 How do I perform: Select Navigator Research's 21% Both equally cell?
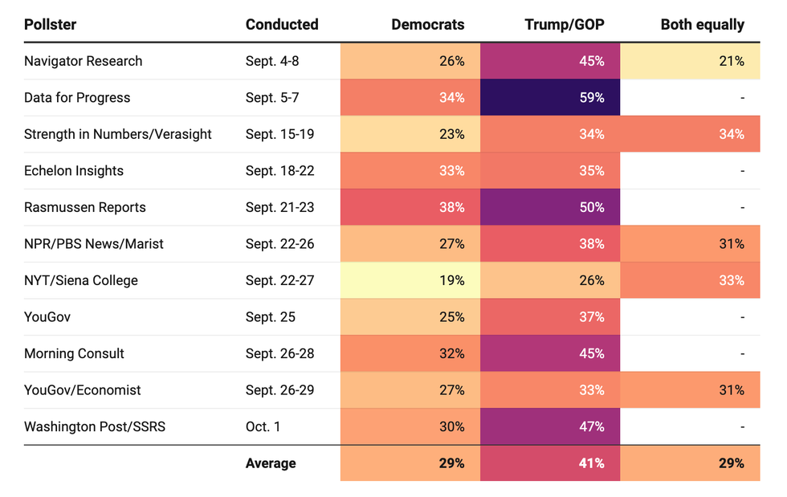click(x=690, y=61)
